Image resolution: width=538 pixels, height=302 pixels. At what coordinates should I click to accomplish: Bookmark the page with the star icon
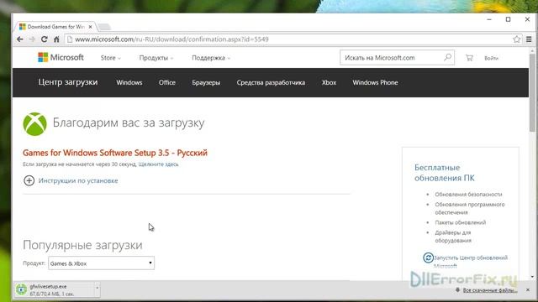pyautogui.click(x=517, y=39)
